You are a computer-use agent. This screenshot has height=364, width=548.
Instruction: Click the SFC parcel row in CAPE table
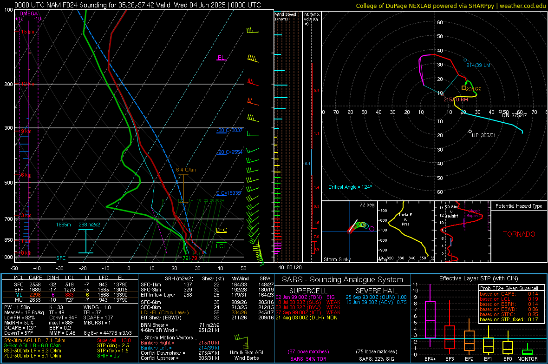tap(70, 285)
